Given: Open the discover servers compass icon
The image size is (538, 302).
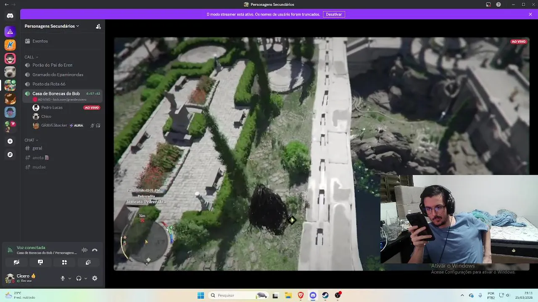Looking at the screenshot, I should [x=10, y=155].
